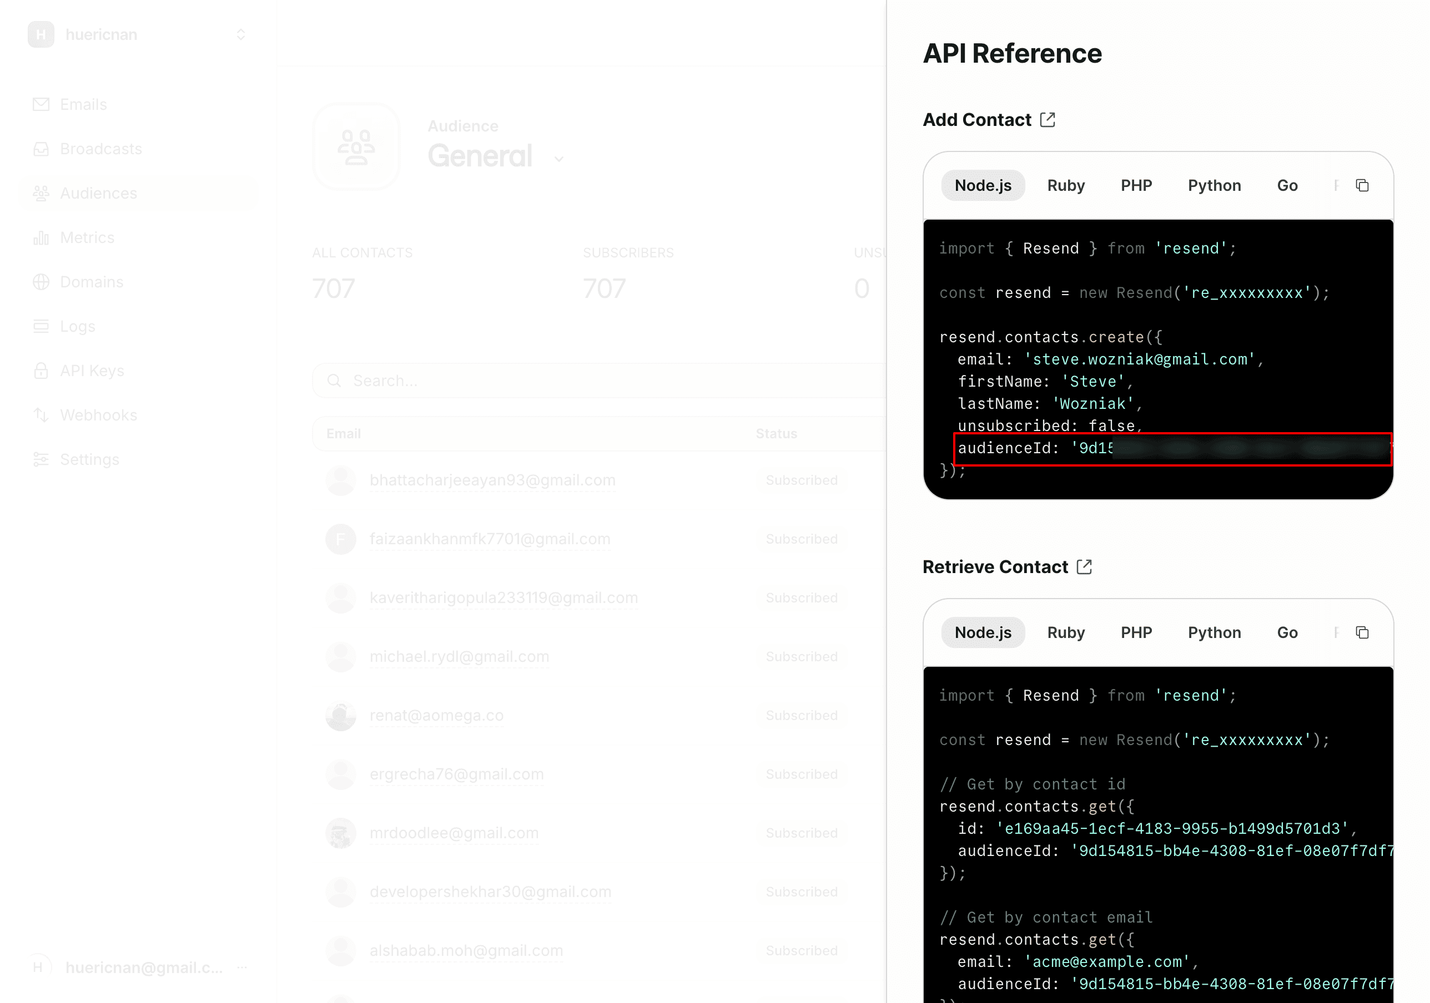Go to Broadcasts in the sidebar
1430x1003 pixels.
[x=100, y=149]
